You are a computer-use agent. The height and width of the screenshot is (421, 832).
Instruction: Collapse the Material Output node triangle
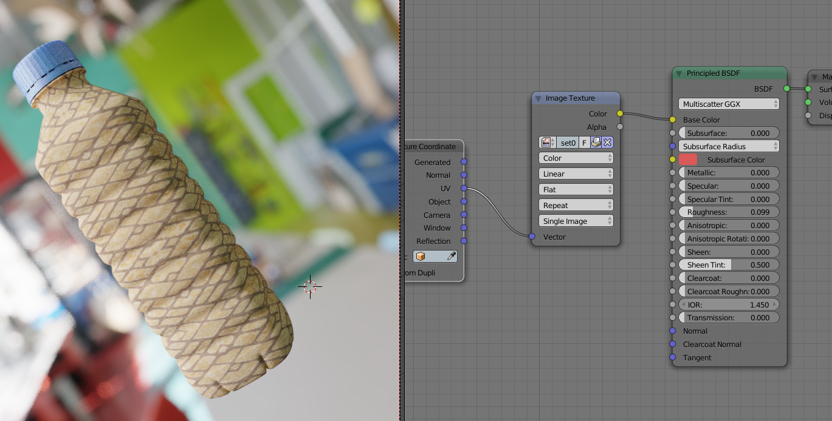(814, 77)
